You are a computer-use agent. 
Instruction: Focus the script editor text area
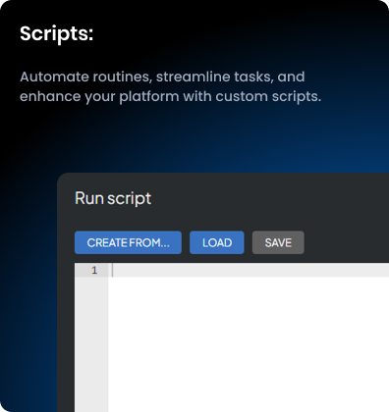(x=249, y=337)
